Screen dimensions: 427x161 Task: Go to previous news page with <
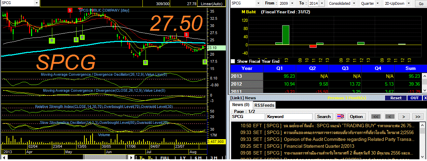point(390,117)
